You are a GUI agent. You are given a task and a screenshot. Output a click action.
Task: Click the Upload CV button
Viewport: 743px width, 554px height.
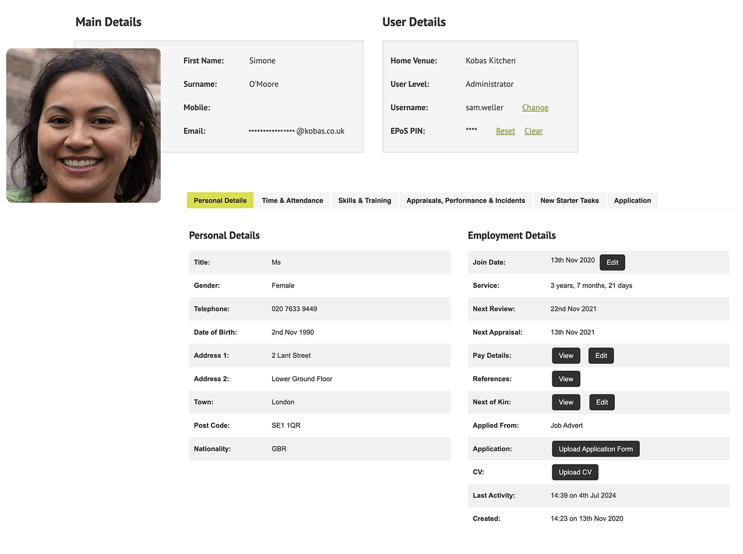(x=574, y=472)
